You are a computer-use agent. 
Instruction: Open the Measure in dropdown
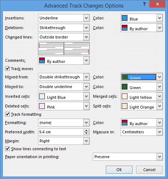pyautogui.click(x=142, y=132)
